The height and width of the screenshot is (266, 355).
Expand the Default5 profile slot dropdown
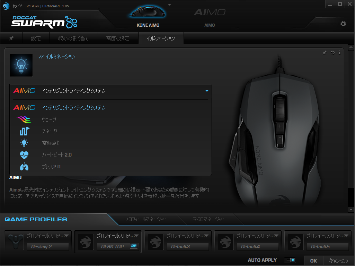346,236
